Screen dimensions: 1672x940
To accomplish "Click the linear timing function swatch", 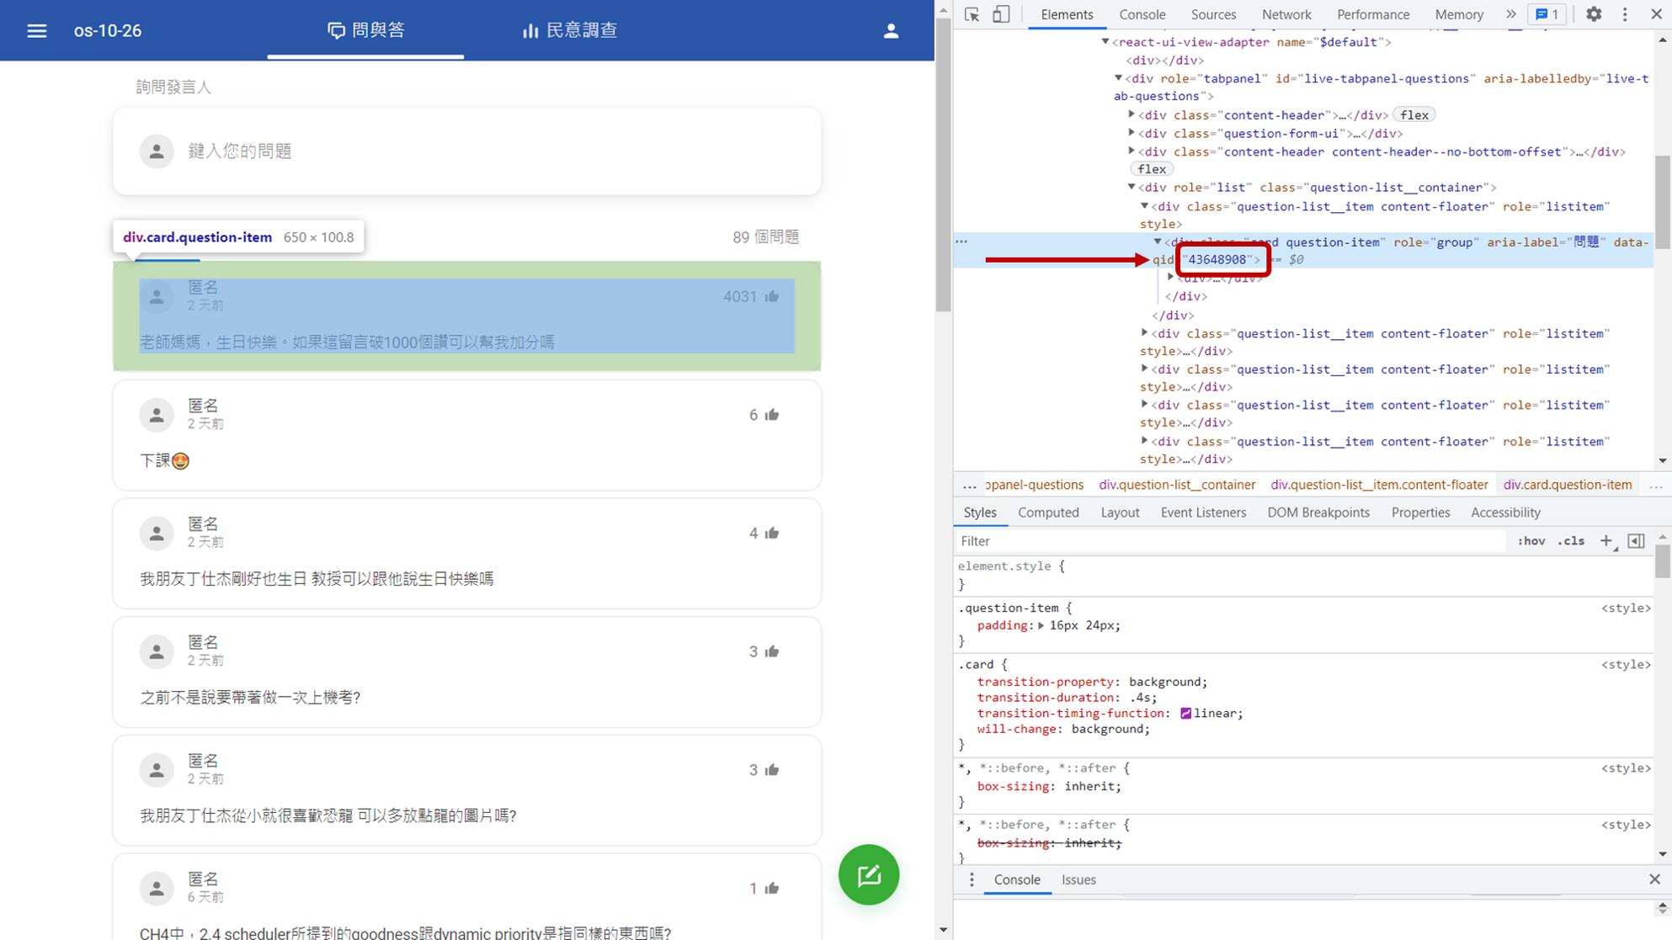I will [1185, 713].
